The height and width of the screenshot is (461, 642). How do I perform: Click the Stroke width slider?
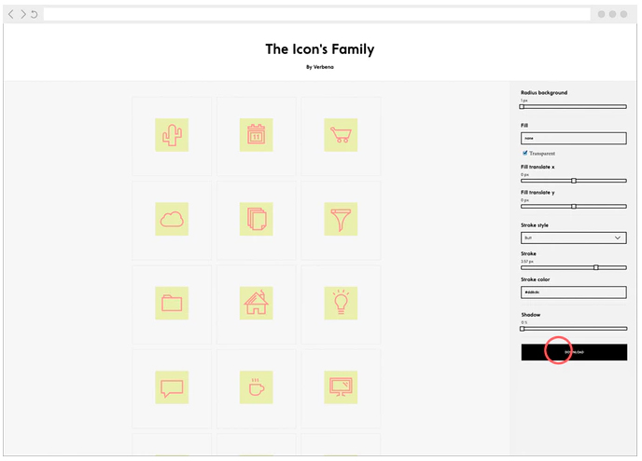click(574, 267)
